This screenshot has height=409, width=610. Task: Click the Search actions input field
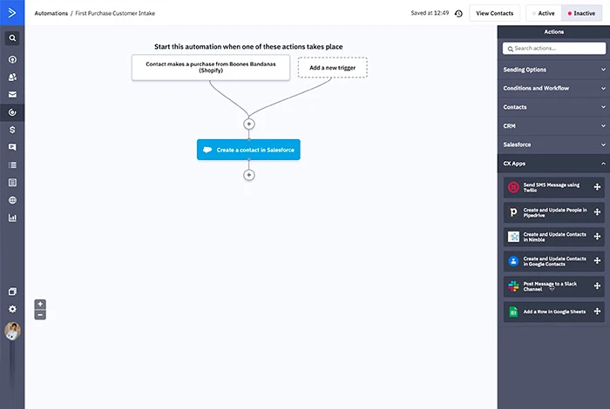(554, 48)
